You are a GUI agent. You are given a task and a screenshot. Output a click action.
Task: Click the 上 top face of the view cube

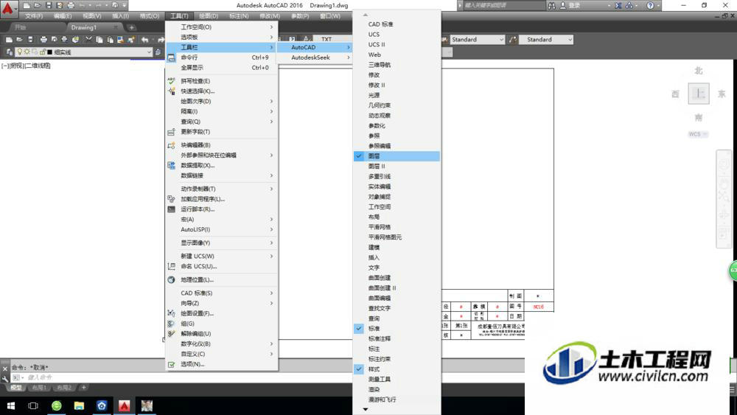(699, 93)
